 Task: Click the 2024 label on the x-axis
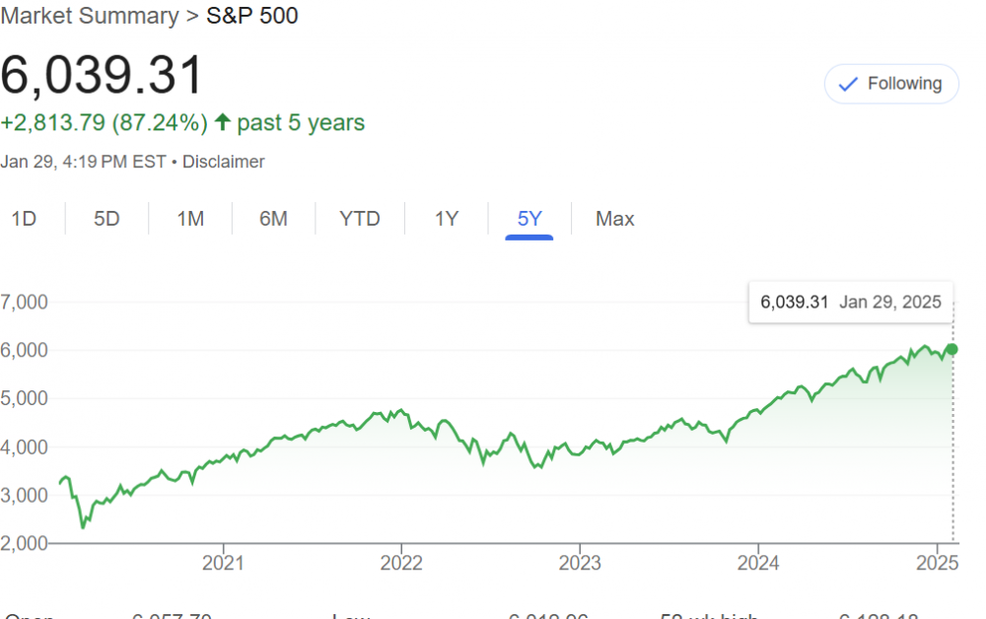[x=757, y=563]
